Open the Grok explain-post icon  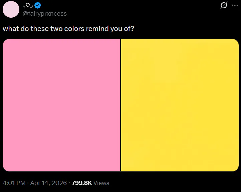click(224, 5)
